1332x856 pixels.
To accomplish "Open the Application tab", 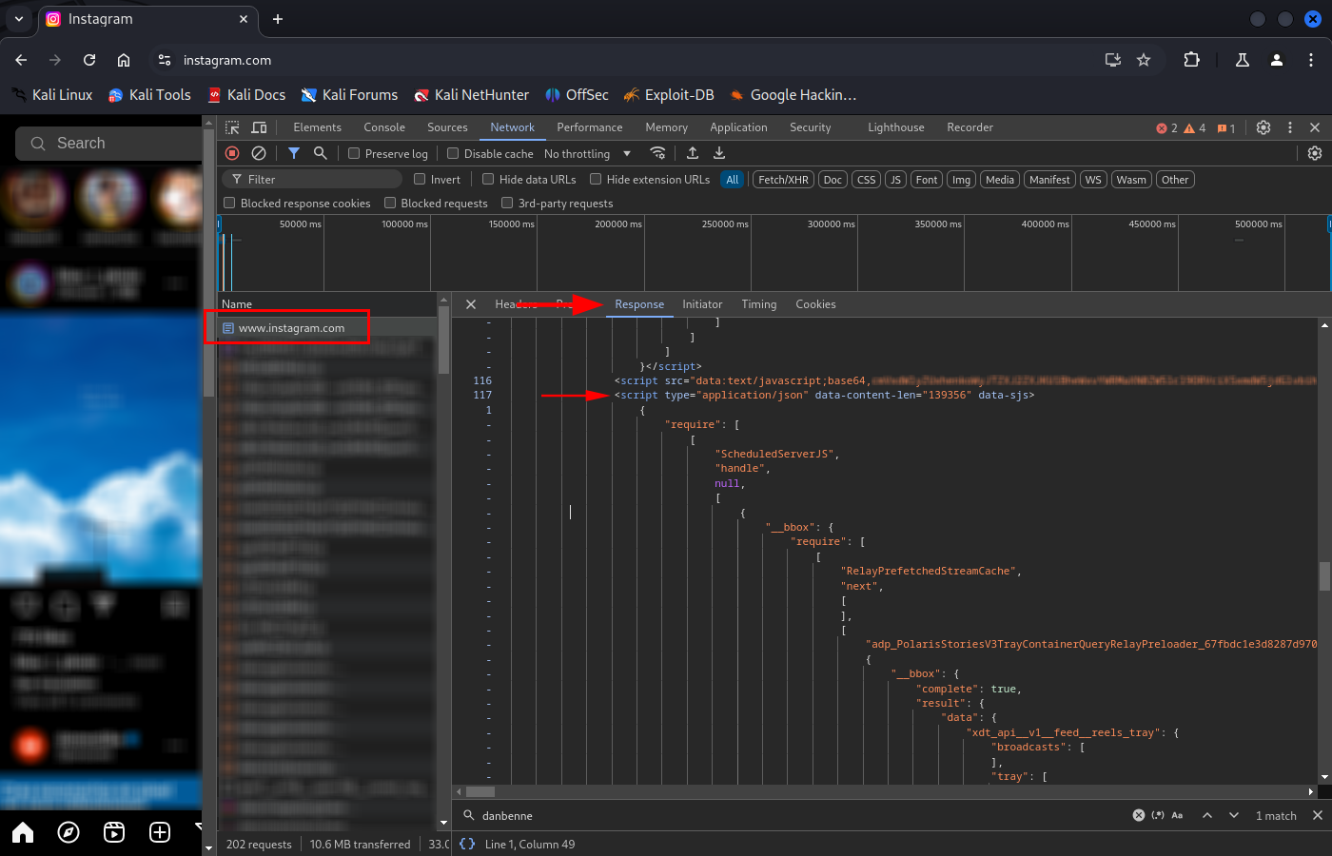I will click(x=738, y=127).
